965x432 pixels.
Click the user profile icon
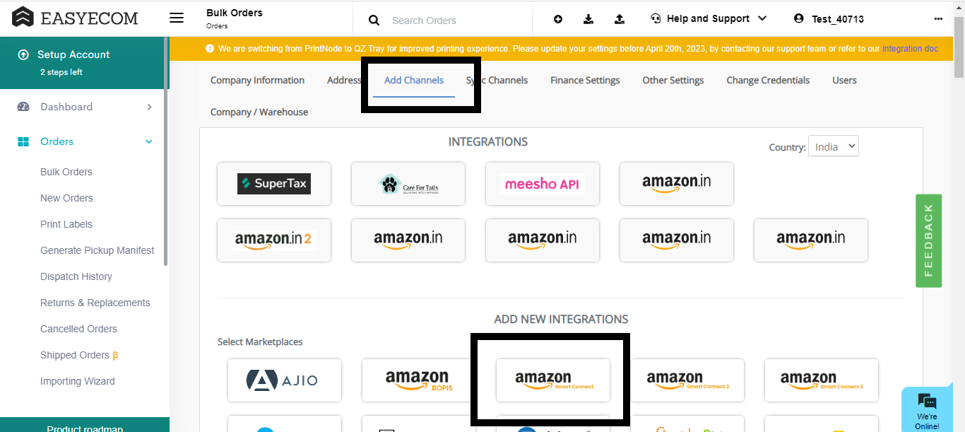click(799, 18)
